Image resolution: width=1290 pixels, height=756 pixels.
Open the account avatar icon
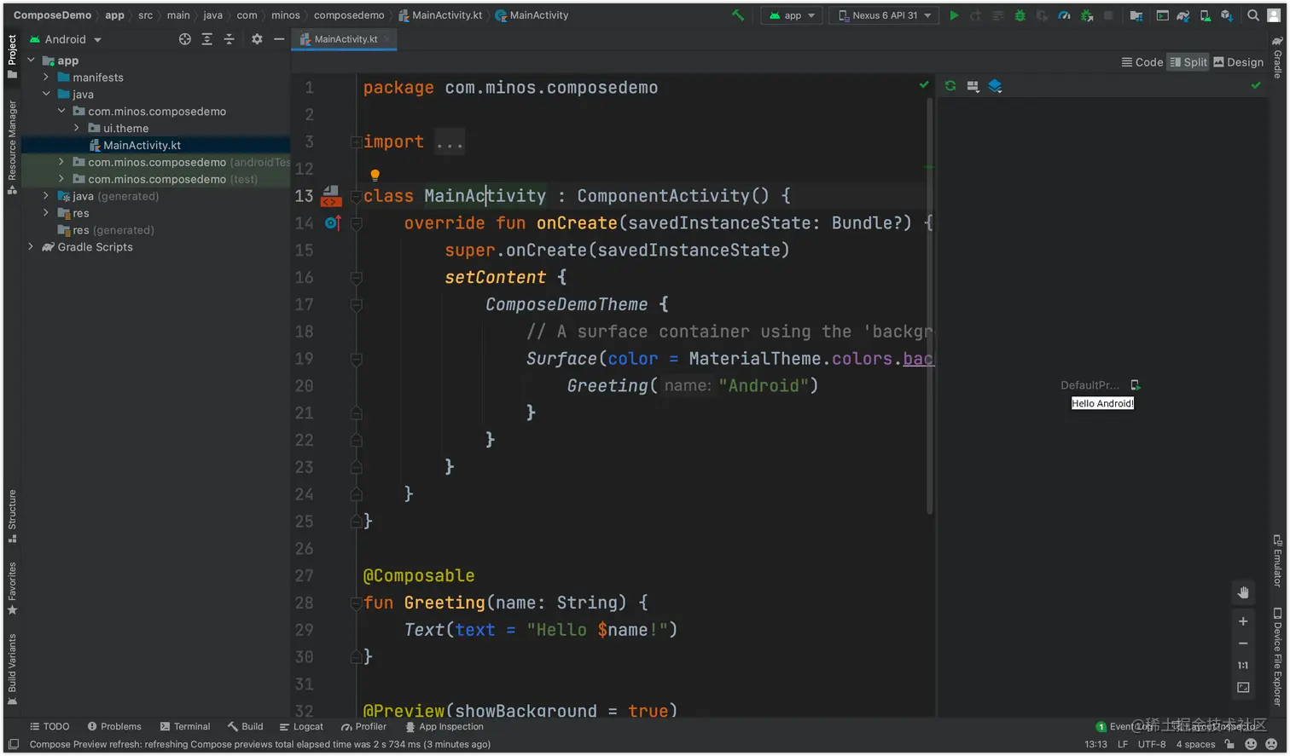coord(1275,15)
